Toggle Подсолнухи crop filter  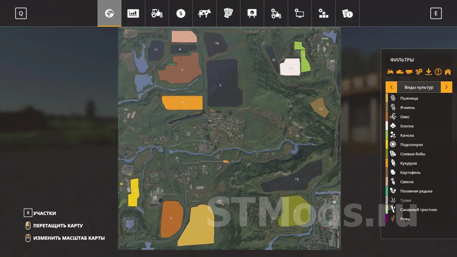tap(419, 145)
